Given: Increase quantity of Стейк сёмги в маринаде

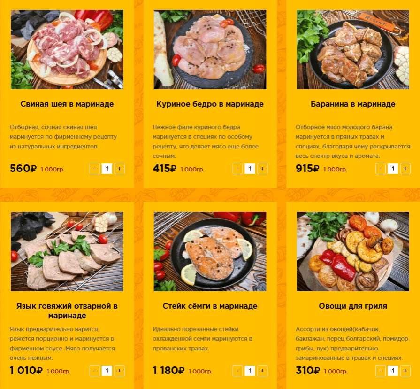Looking at the screenshot, I should click(262, 371).
